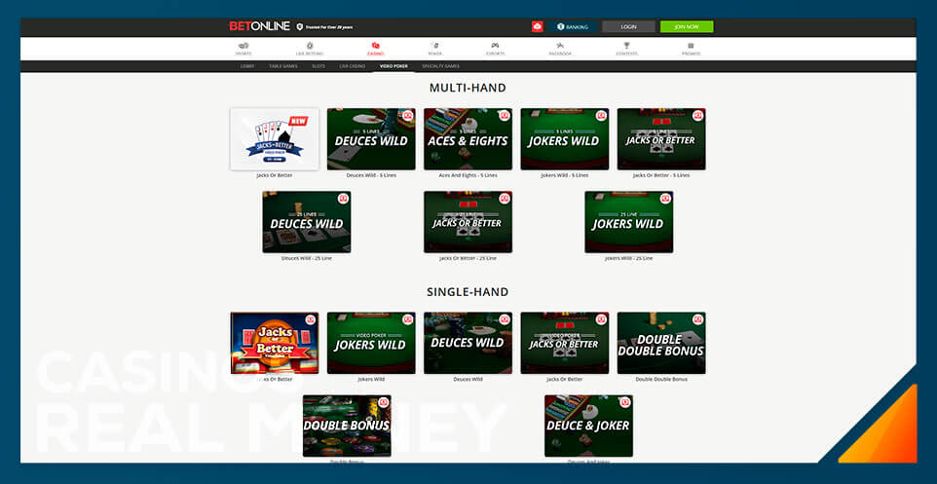Click the 'Deuces Wild - 25 Line' caption

(307, 259)
